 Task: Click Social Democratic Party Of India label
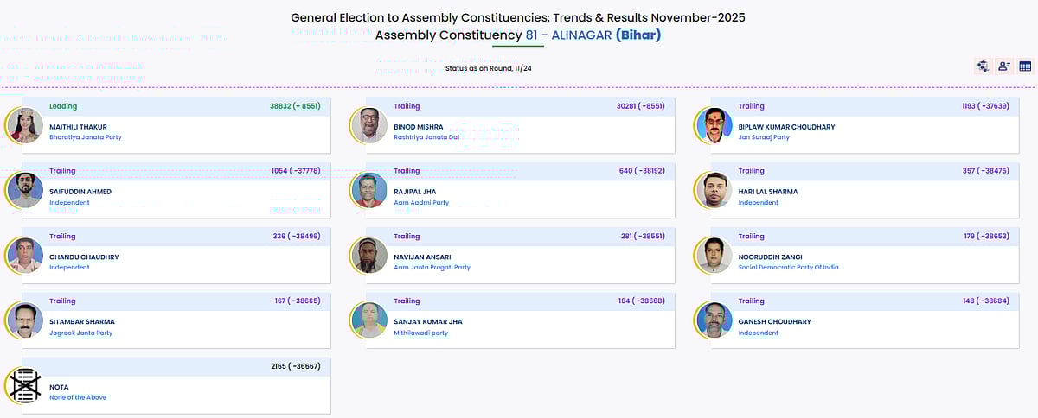pyautogui.click(x=788, y=268)
